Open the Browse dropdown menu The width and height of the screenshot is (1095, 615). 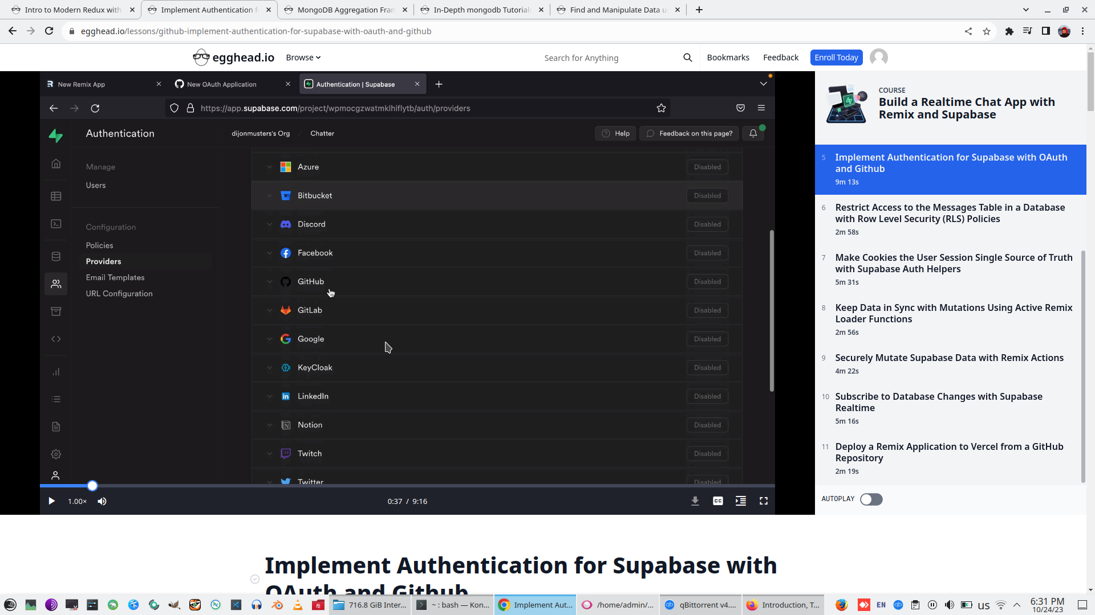coord(303,58)
